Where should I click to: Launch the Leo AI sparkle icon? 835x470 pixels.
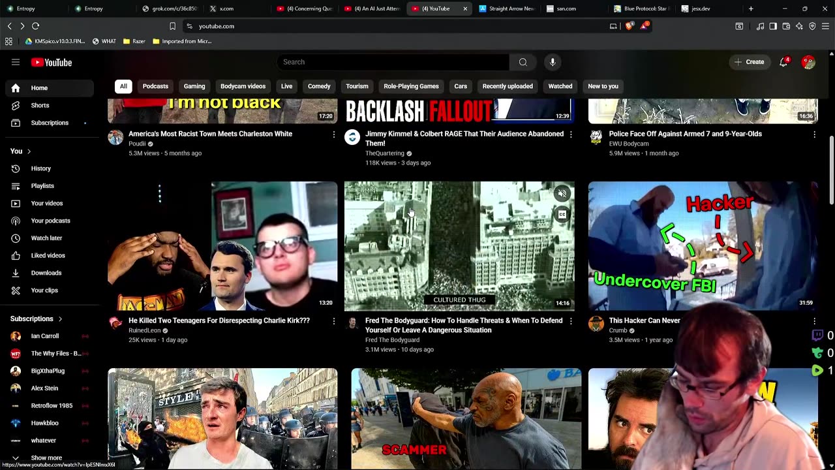[x=799, y=26]
